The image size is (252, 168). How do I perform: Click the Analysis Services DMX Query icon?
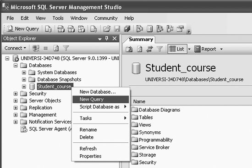tap(71, 29)
